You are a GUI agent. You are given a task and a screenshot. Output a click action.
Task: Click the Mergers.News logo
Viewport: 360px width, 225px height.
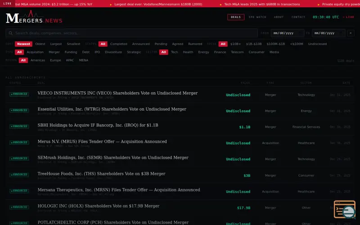[34, 17]
